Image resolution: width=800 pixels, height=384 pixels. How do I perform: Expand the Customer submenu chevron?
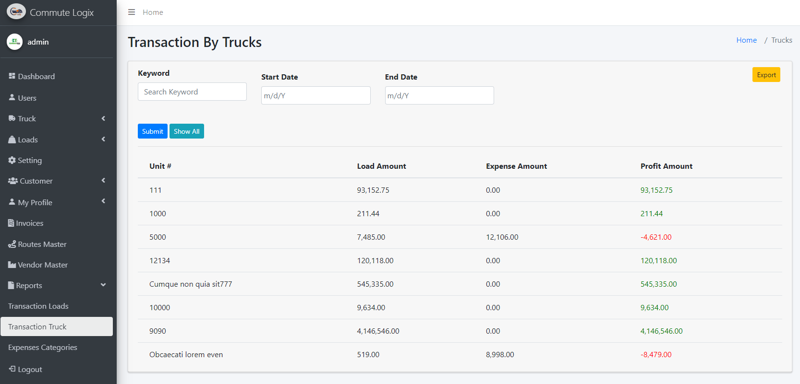[x=103, y=180]
